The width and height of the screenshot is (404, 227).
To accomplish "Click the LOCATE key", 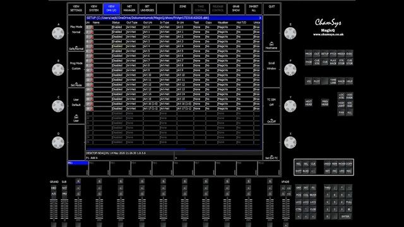I will click(x=341, y=96).
